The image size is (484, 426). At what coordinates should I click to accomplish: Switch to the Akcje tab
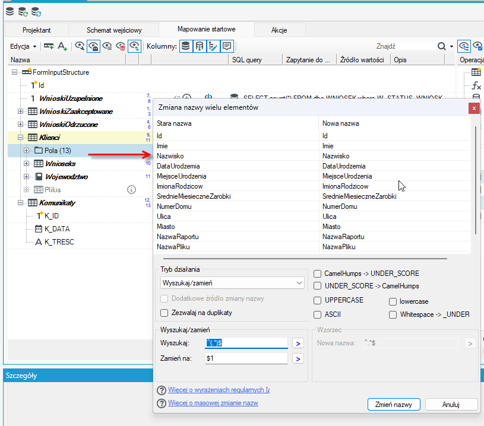(x=279, y=30)
